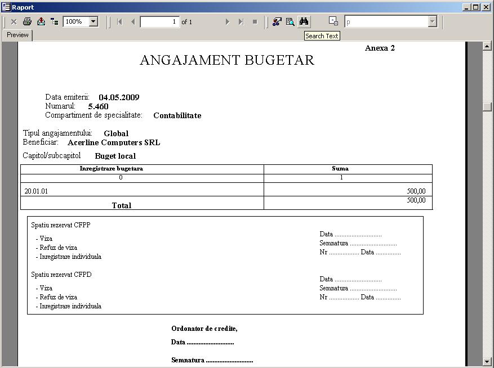Toggle the group tree icon
Image resolution: width=494 pixels, height=368 pixels.
(54, 21)
